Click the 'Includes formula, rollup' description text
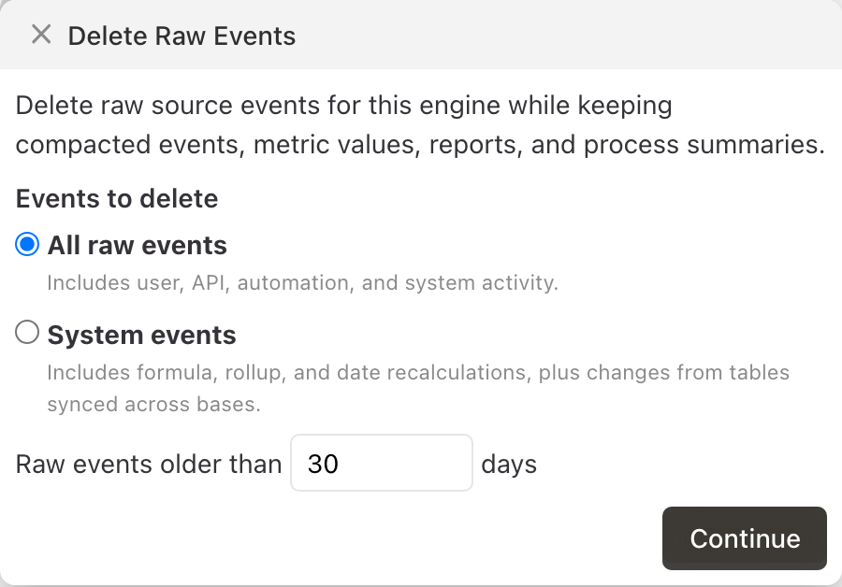842x587 pixels. tap(418, 388)
